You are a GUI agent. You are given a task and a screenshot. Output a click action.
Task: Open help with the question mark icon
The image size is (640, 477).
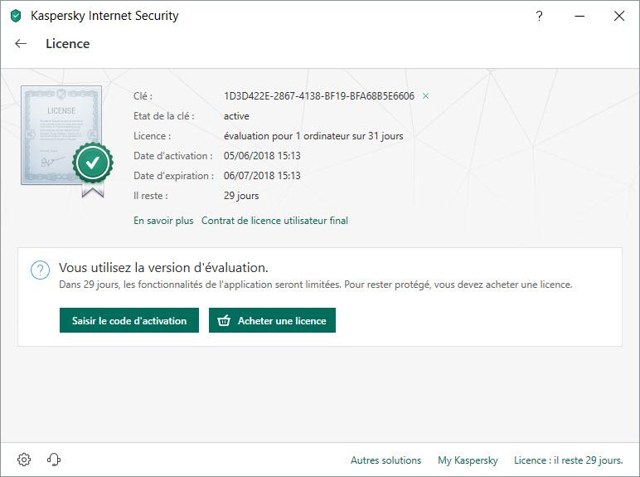coord(539,16)
